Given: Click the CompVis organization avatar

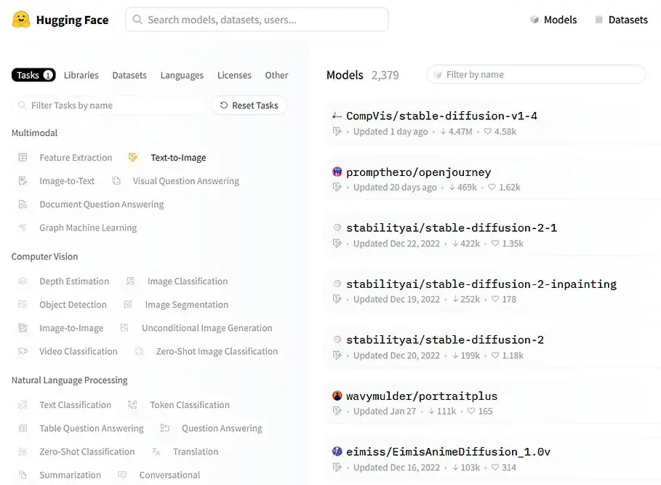Looking at the screenshot, I should point(337,116).
